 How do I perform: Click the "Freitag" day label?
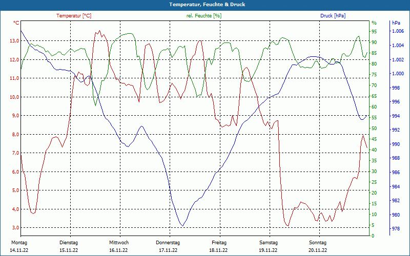[219, 243]
